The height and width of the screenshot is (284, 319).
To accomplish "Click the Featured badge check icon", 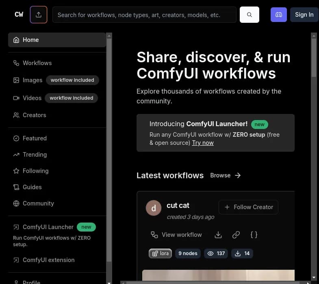I will pos(16,138).
